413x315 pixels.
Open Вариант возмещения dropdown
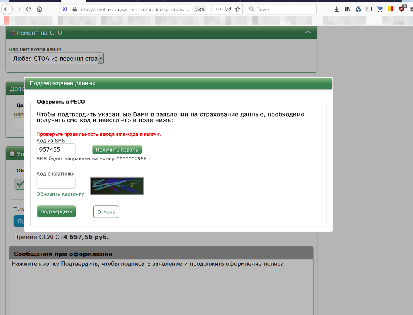56,58
